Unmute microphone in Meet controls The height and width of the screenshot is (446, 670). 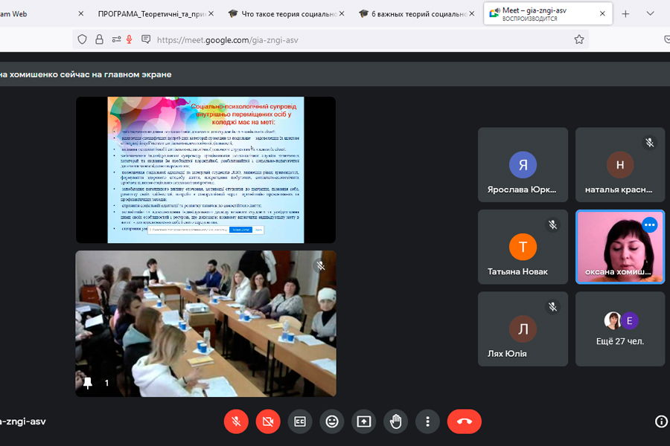(x=236, y=421)
